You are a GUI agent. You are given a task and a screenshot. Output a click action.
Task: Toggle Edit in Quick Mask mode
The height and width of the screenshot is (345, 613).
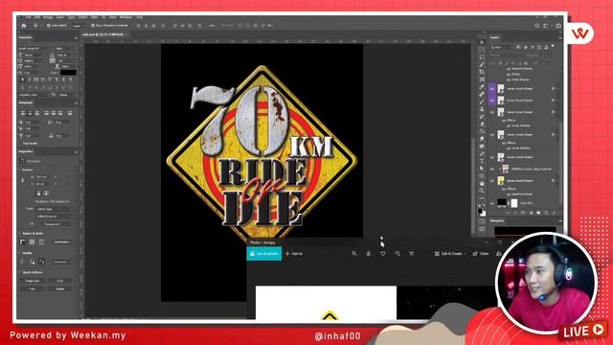(482, 221)
